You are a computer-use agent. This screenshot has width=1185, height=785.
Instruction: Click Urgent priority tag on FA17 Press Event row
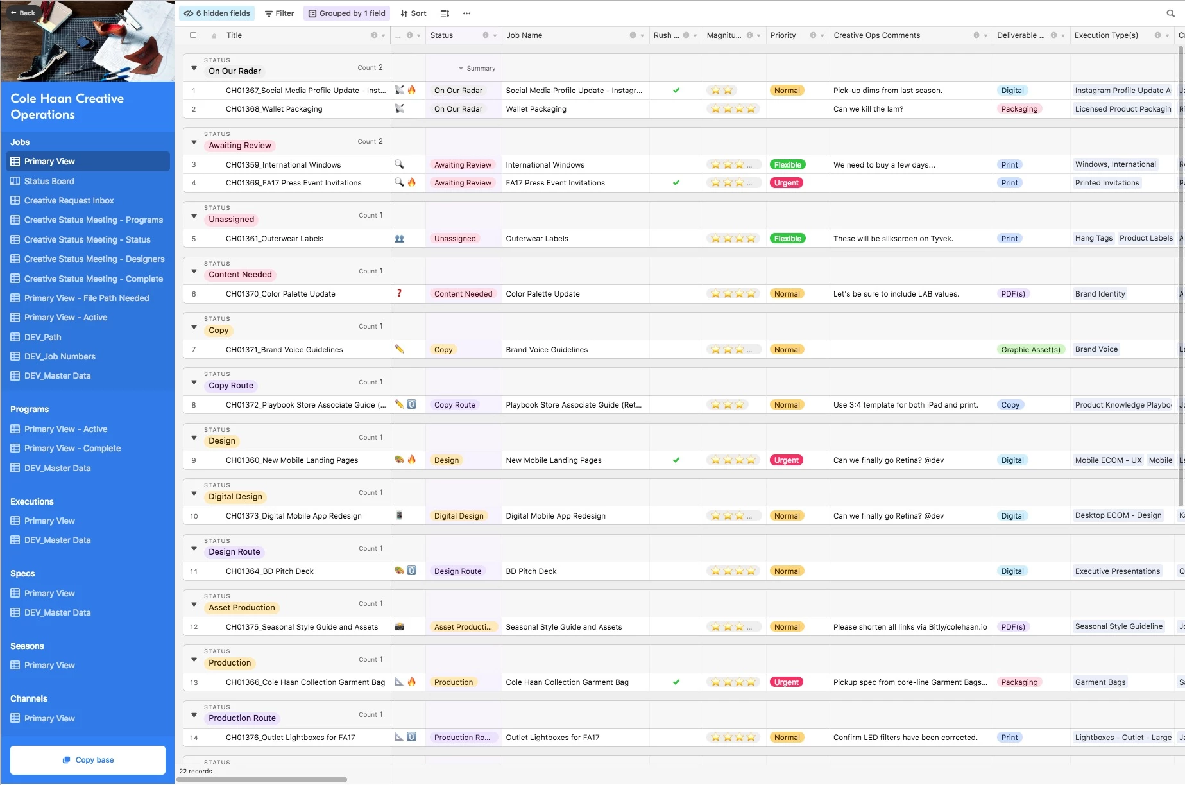pos(787,183)
